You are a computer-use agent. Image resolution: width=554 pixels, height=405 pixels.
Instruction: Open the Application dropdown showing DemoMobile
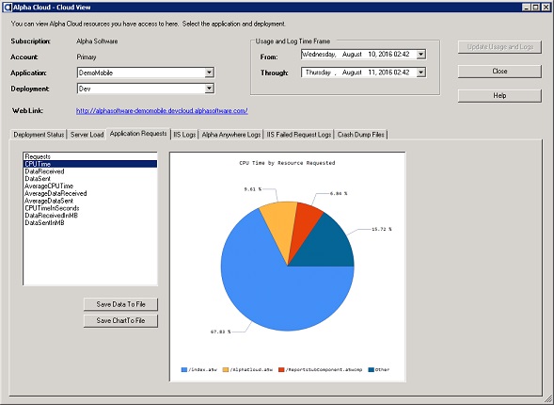209,73
